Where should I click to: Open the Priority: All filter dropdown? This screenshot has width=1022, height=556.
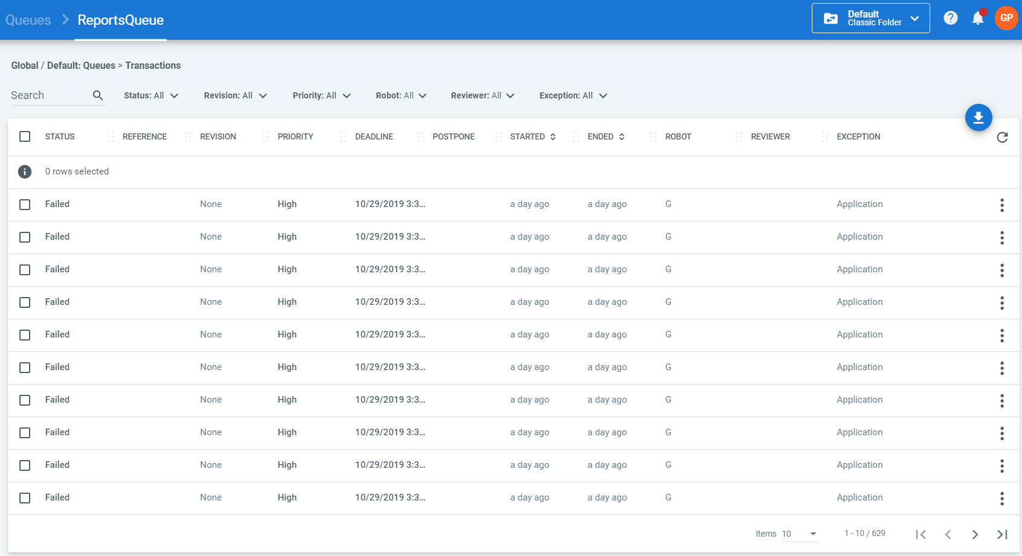(x=322, y=95)
